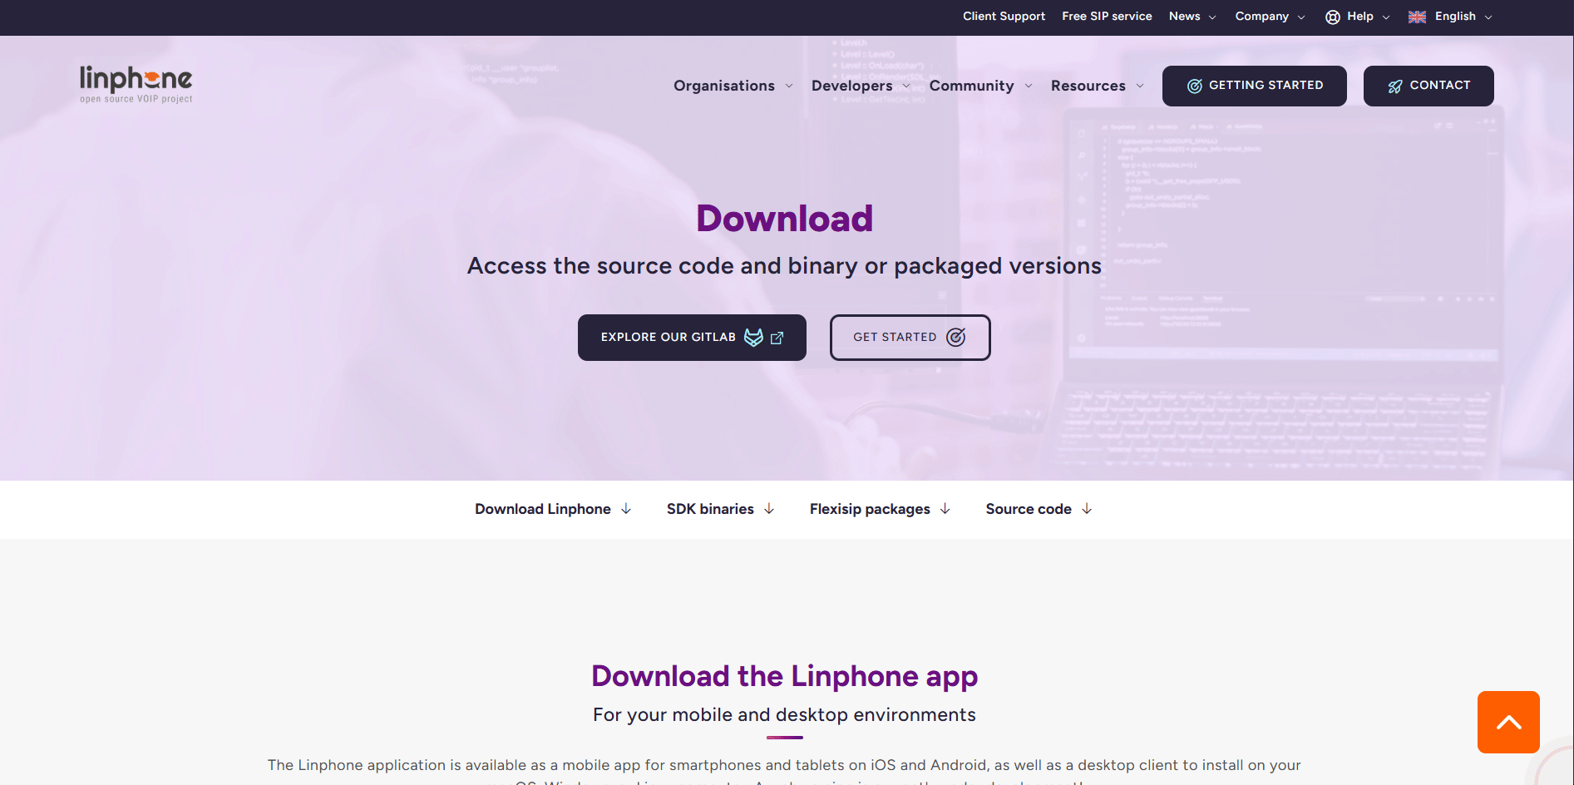Expand the Resources menu chevron

point(1140,86)
